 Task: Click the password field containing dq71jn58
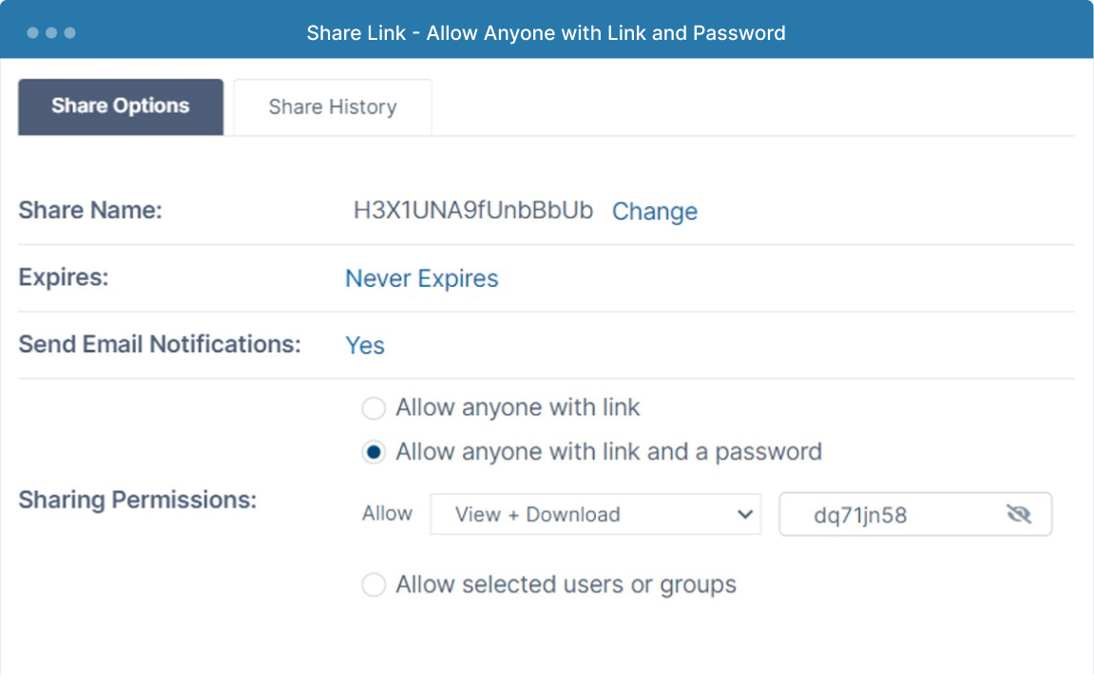coord(914,515)
